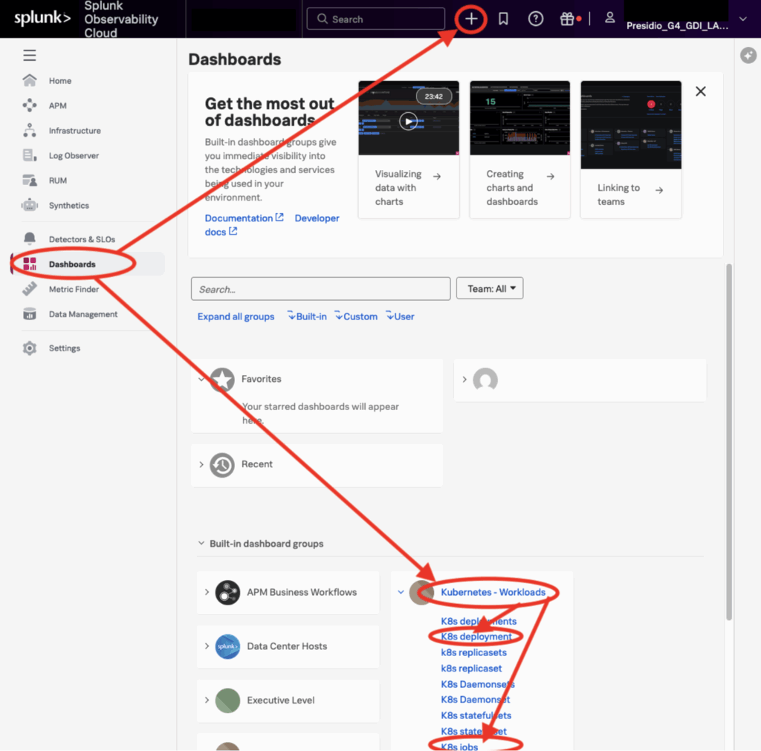The image size is (761, 751).
Task: Toggle the Custom dashboards filter
Action: pyautogui.click(x=355, y=316)
